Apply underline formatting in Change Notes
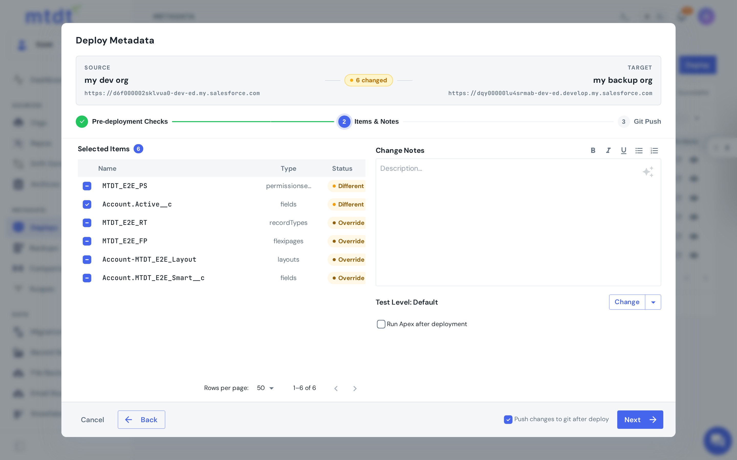The image size is (737, 460). pyautogui.click(x=623, y=150)
